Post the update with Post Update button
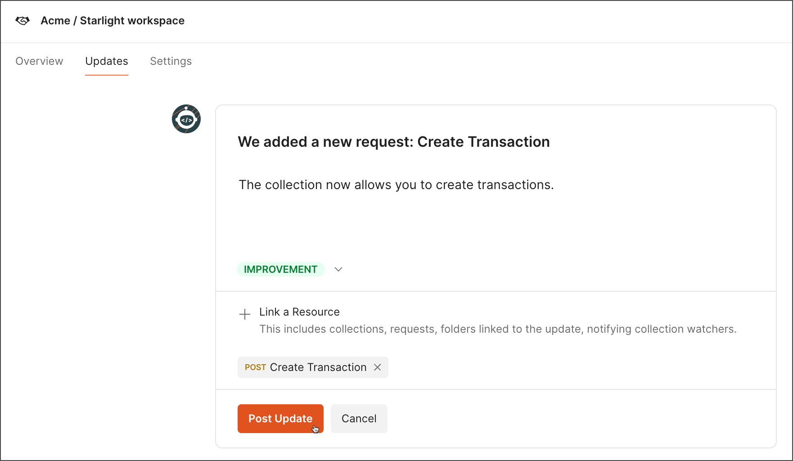The image size is (793, 461). [280, 418]
